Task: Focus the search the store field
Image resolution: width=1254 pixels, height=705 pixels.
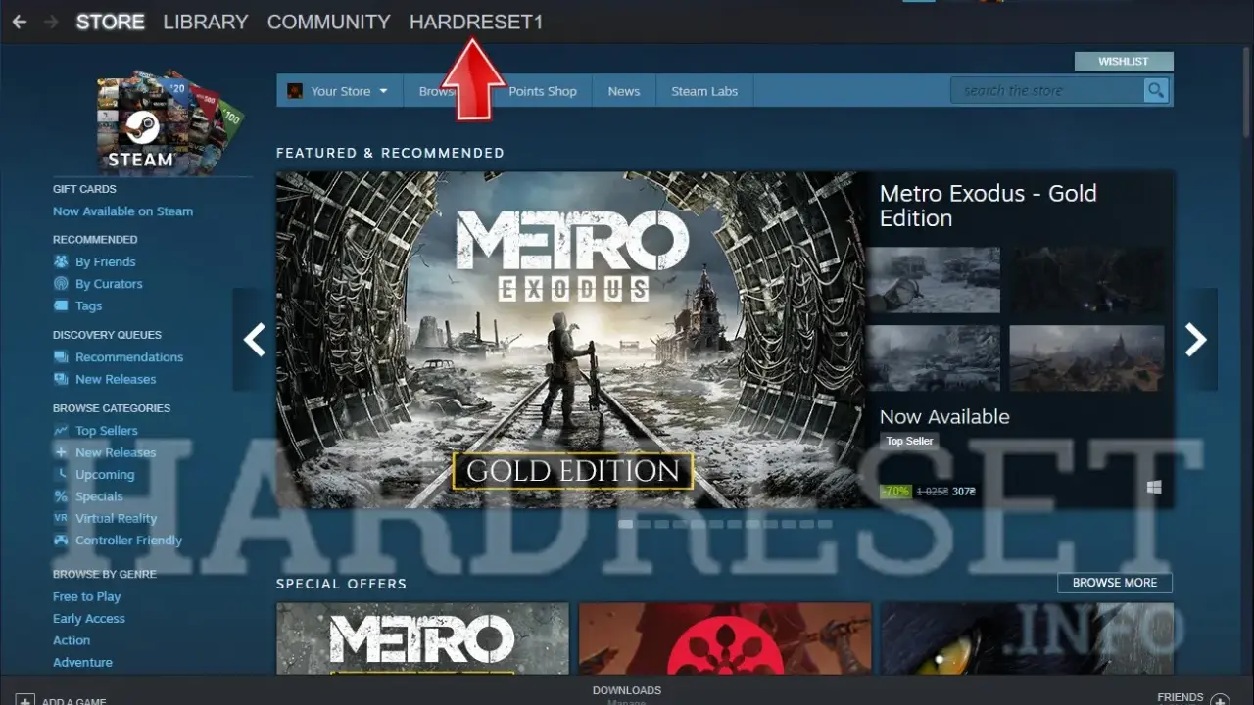Action: click(x=1047, y=91)
